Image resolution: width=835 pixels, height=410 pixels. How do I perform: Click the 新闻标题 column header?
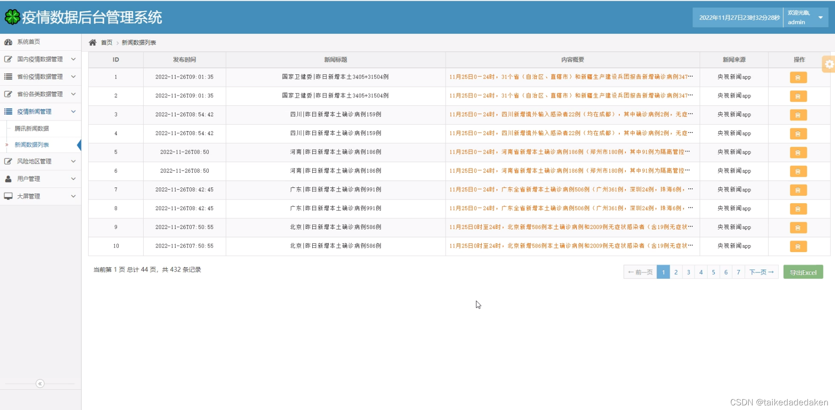click(x=336, y=60)
